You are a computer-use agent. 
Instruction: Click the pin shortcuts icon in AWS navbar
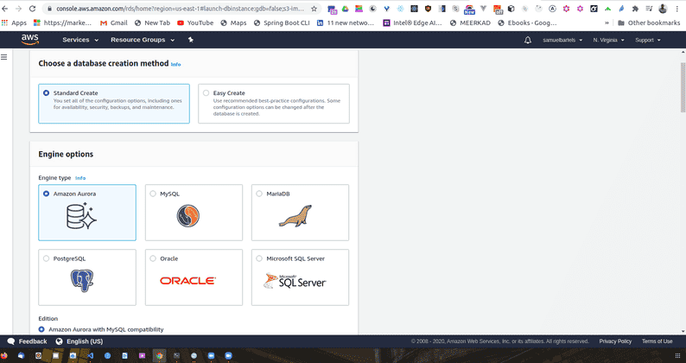[x=191, y=40]
